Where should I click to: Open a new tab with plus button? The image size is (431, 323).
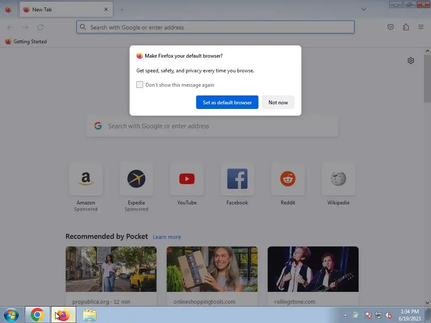122,10
